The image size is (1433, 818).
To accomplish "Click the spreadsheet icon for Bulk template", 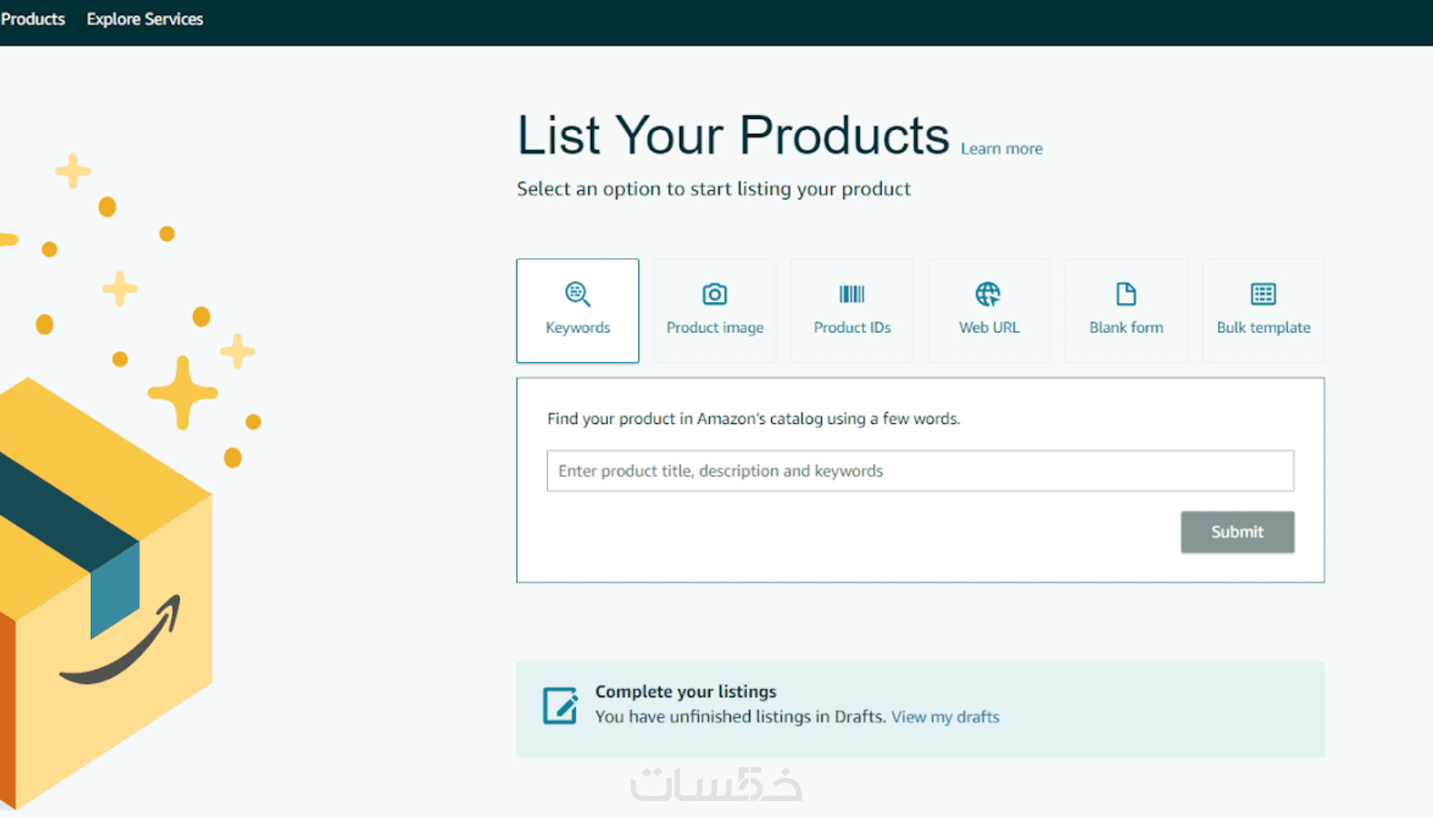I will click(x=1263, y=294).
